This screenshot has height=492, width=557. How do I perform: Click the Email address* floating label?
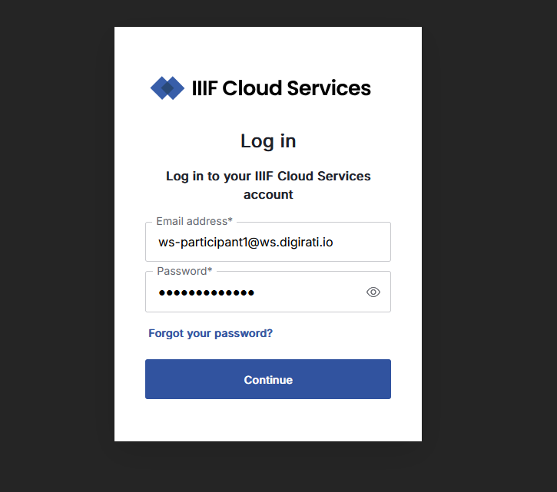[x=194, y=221]
